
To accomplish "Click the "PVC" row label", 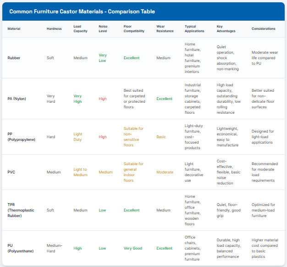I will click(11, 172).
